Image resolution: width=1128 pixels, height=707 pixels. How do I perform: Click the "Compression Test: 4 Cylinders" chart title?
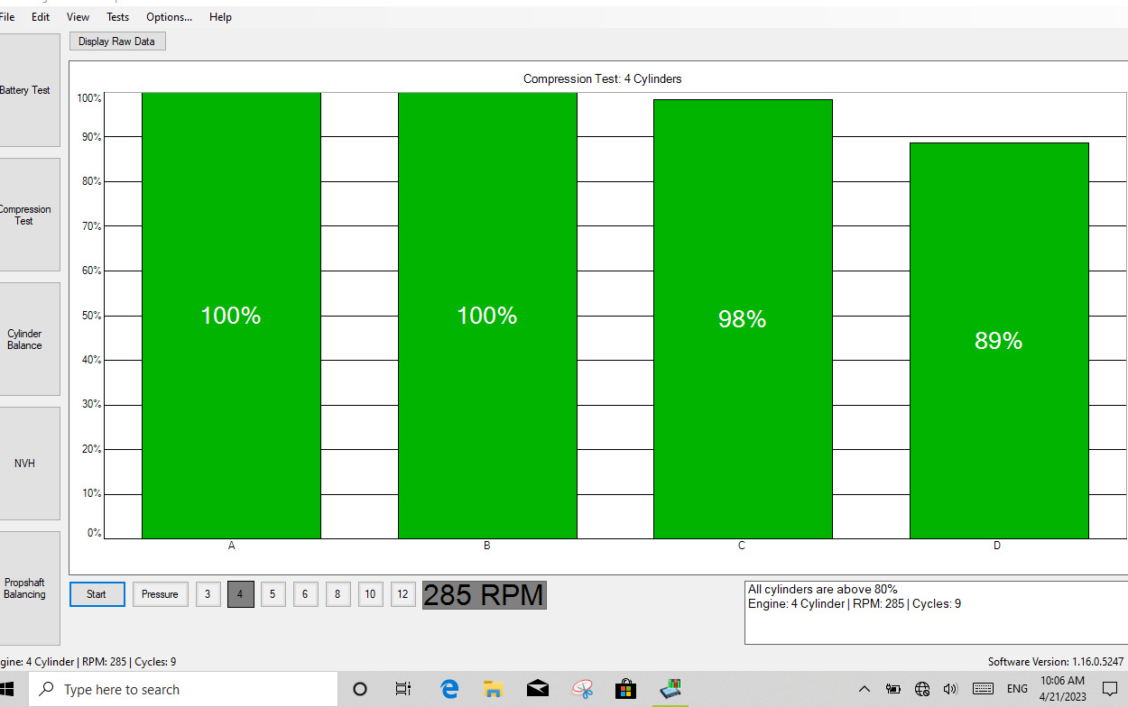603,79
